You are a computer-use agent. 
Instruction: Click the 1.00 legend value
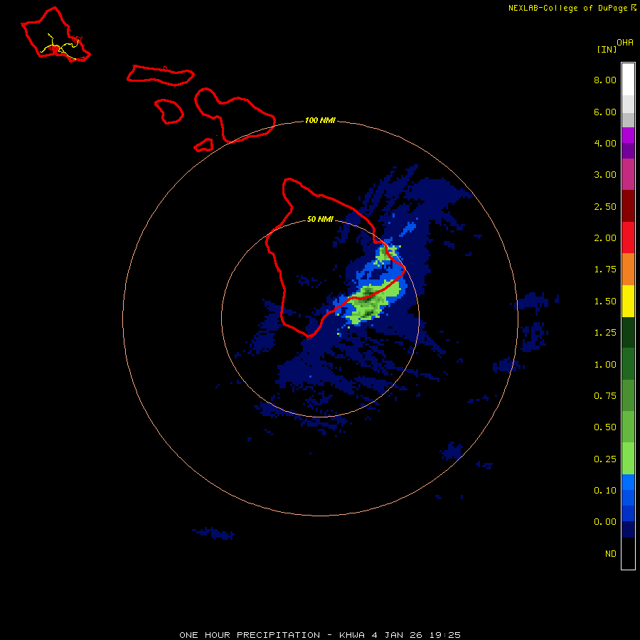click(605, 365)
